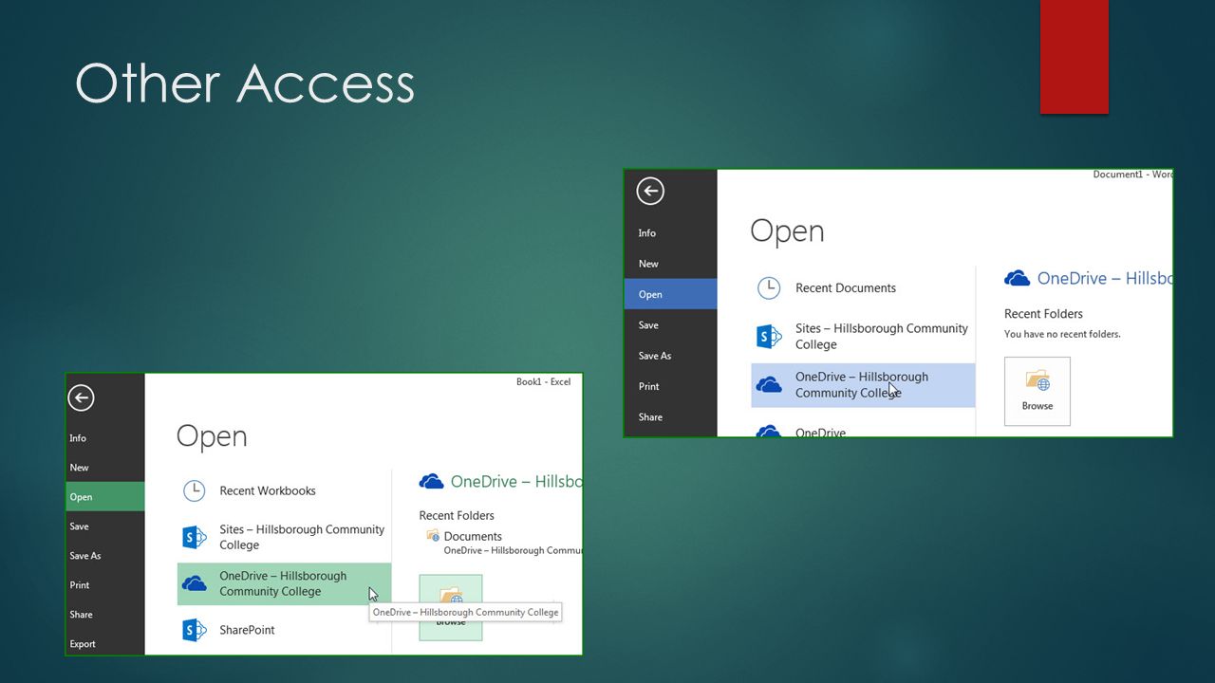This screenshot has height=683, width=1215.
Task: Select OneDrive – Hillsborough Community College in Word
Action: pyautogui.click(x=863, y=385)
